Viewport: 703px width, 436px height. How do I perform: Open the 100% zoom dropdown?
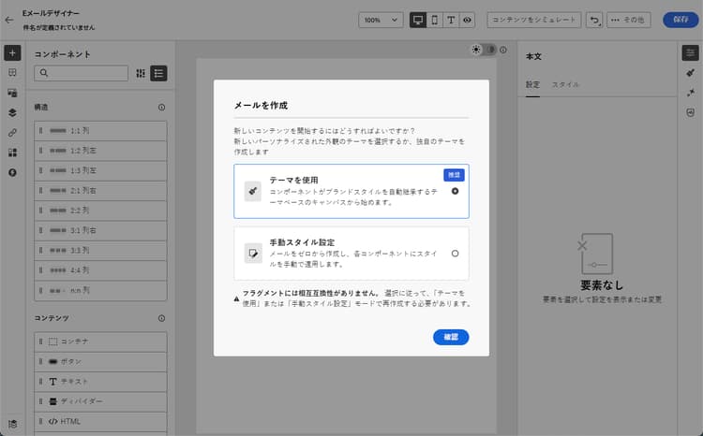pyautogui.click(x=381, y=20)
